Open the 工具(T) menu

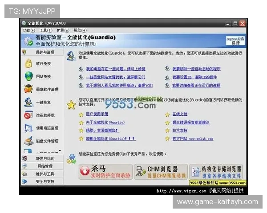click(x=46, y=31)
